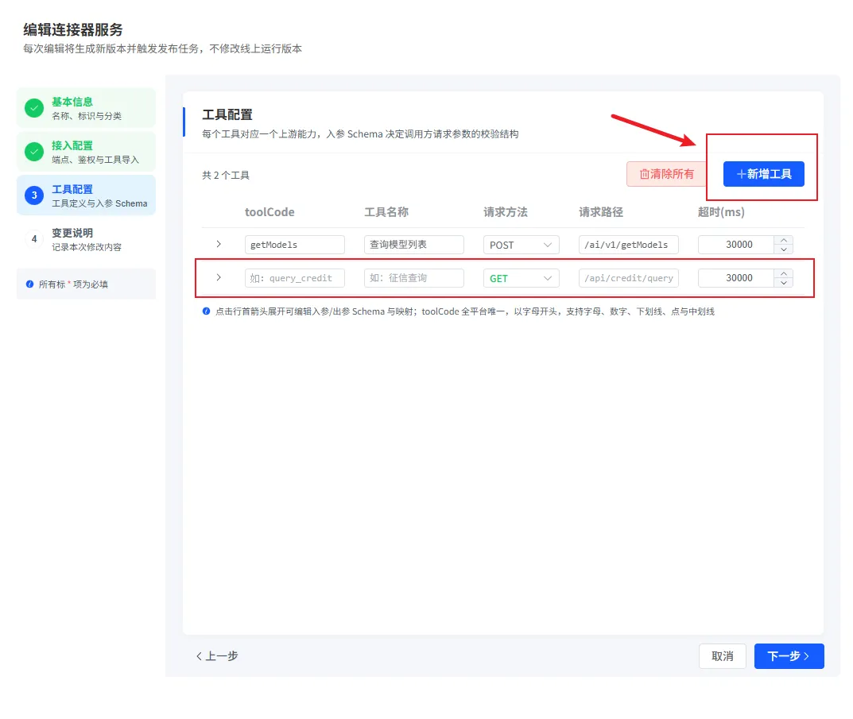Viewport: 853px width, 719px height.
Task: Open the GET request method dropdown
Action: point(521,278)
